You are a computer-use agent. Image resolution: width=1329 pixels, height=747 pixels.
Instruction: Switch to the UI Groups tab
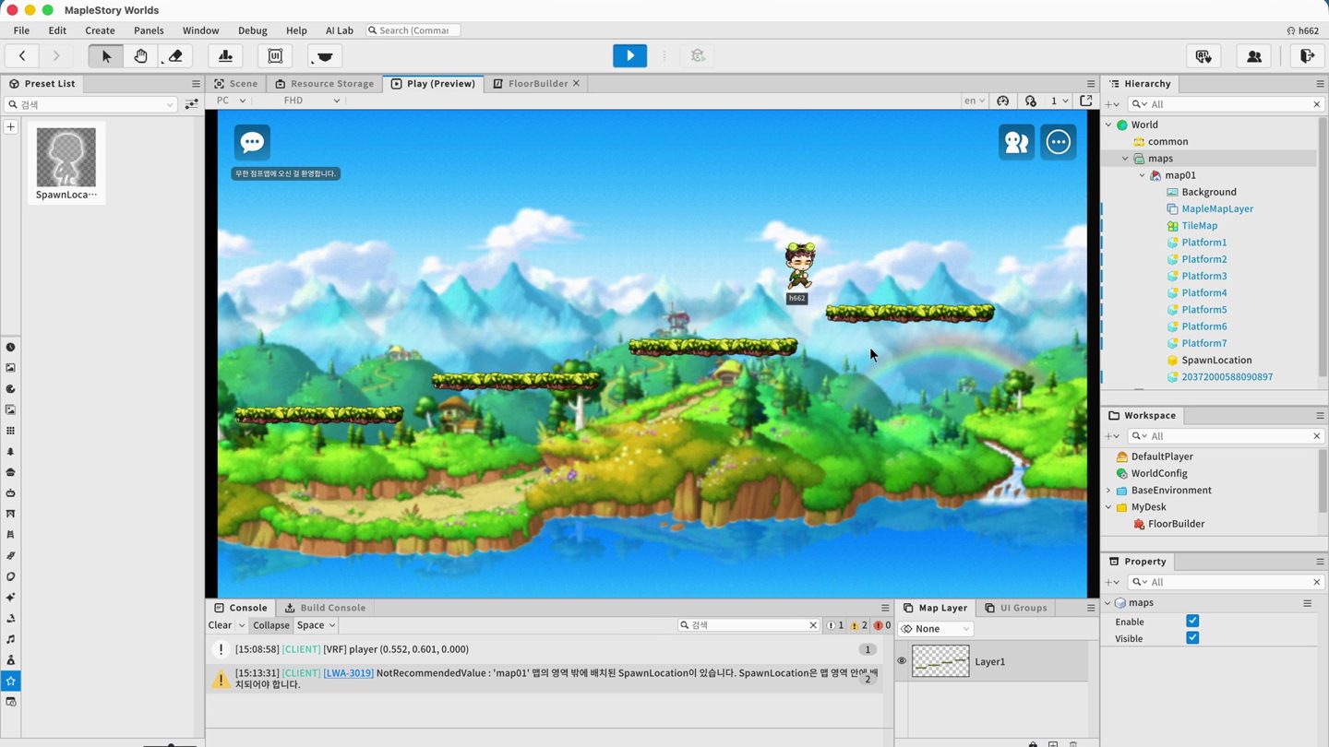[1015, 608]
